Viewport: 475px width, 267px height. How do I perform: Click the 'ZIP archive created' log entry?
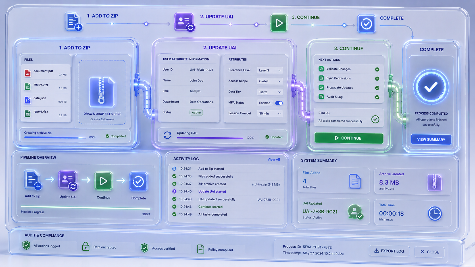point(212,184)
